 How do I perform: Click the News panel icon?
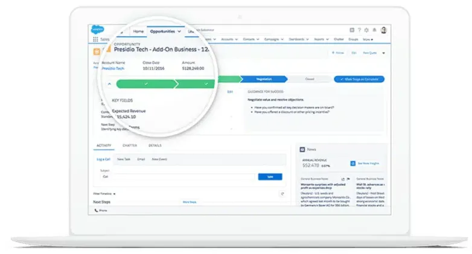coord(302,149)
